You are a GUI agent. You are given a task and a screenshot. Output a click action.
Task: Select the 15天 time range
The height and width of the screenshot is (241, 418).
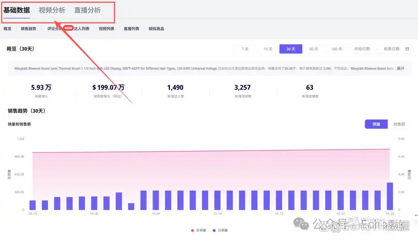coord(268,49)
